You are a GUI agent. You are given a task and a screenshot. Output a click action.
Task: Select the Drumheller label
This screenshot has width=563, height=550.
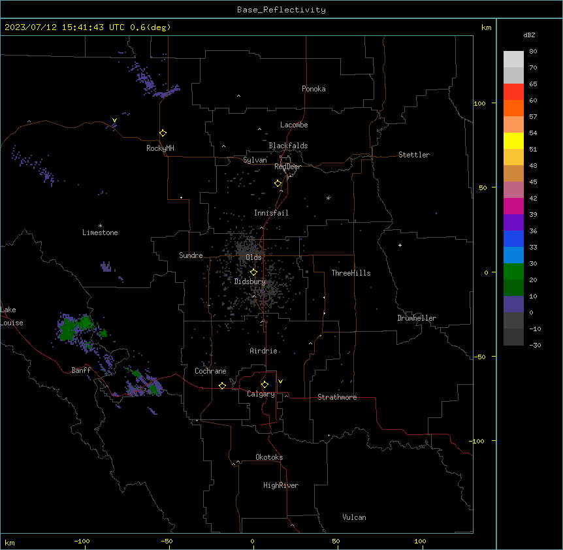[417, 318]
